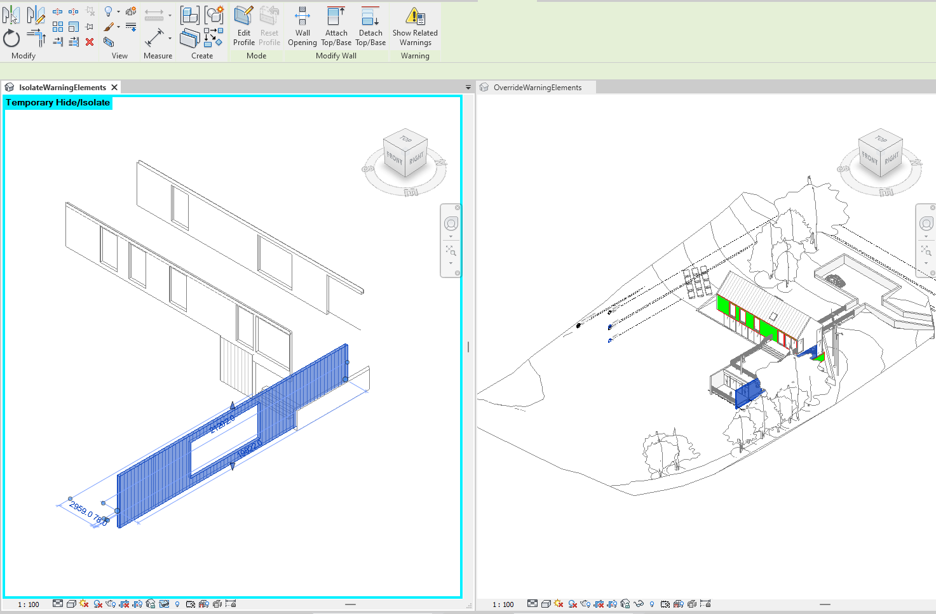936x614 pixels.
Task: Click the Array tool icon
Action: pos(58,27)
